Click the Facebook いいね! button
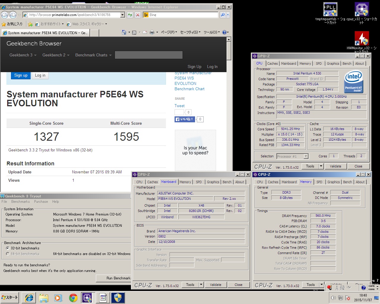Image resolution: width=380 pixels, height=304 pixels. coord(185,119)
